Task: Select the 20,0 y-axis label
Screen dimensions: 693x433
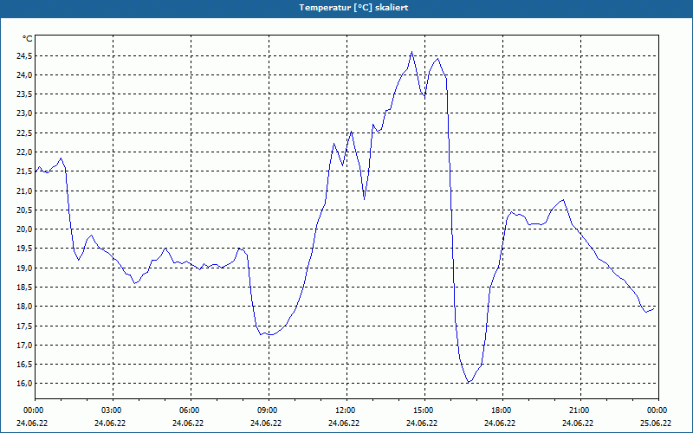Action: (x=24, y=229)
